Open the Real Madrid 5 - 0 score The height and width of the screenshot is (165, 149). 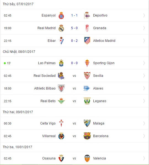[x=74, y=28]
